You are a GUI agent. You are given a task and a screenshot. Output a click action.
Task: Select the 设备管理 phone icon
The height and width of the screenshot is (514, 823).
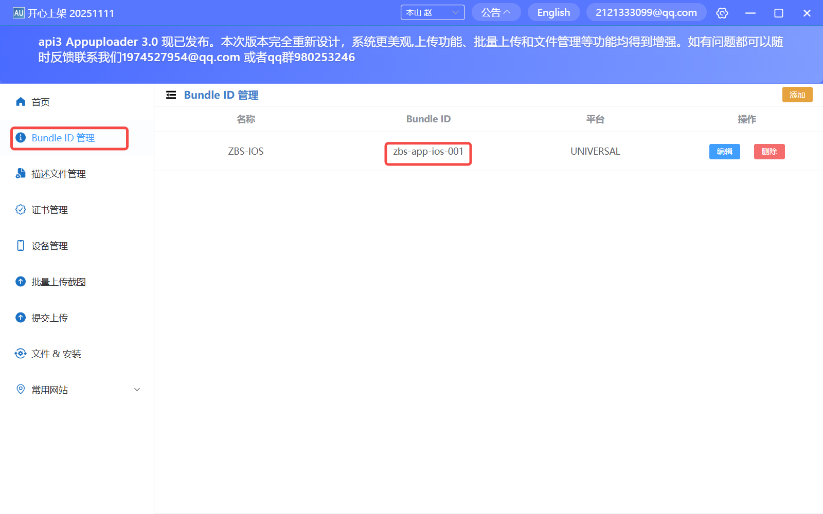(21, 245)
